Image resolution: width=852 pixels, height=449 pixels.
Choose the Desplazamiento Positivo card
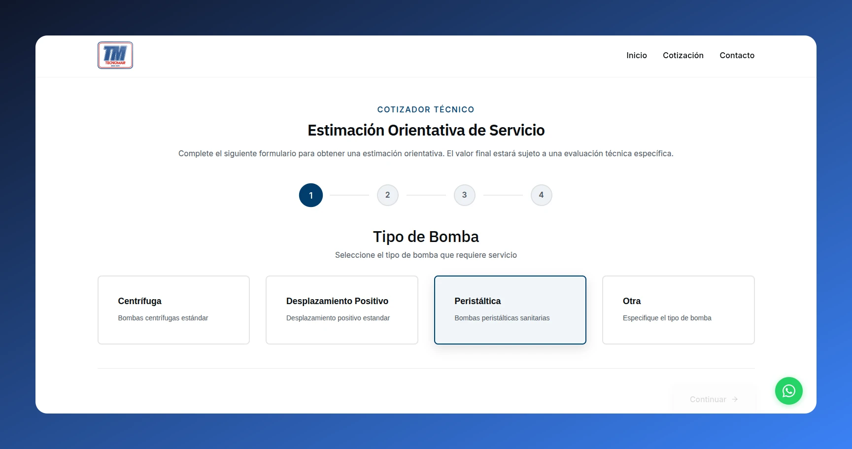tap(342, 310)
